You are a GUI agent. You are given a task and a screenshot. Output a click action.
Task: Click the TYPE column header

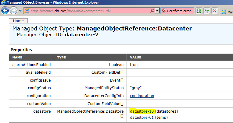[61, 57]
